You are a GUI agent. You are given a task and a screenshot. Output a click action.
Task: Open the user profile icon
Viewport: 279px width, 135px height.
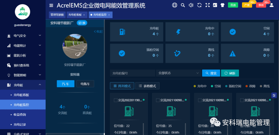pos(272,5)
